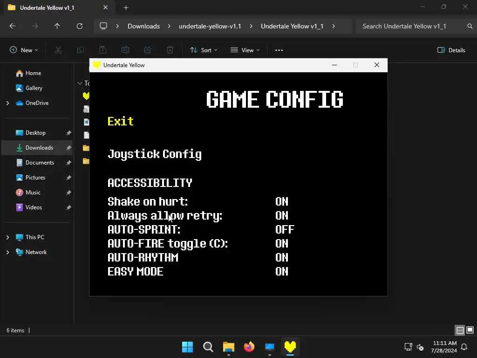This screenshot has height=358, width=477.
Task: Open Home in the sidebar
Action: click(x=33, y=73)
